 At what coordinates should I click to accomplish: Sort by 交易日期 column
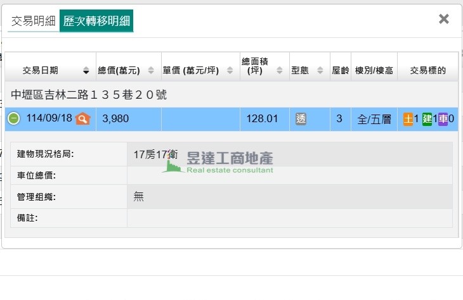(x=49, y=70)
